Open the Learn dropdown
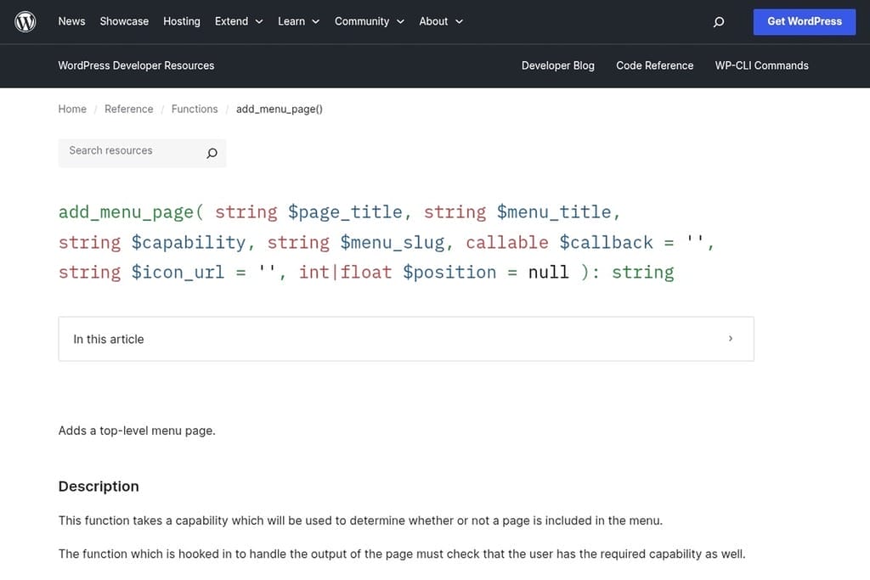The height and width of the screenshot is (580, 870). (291, 21)
